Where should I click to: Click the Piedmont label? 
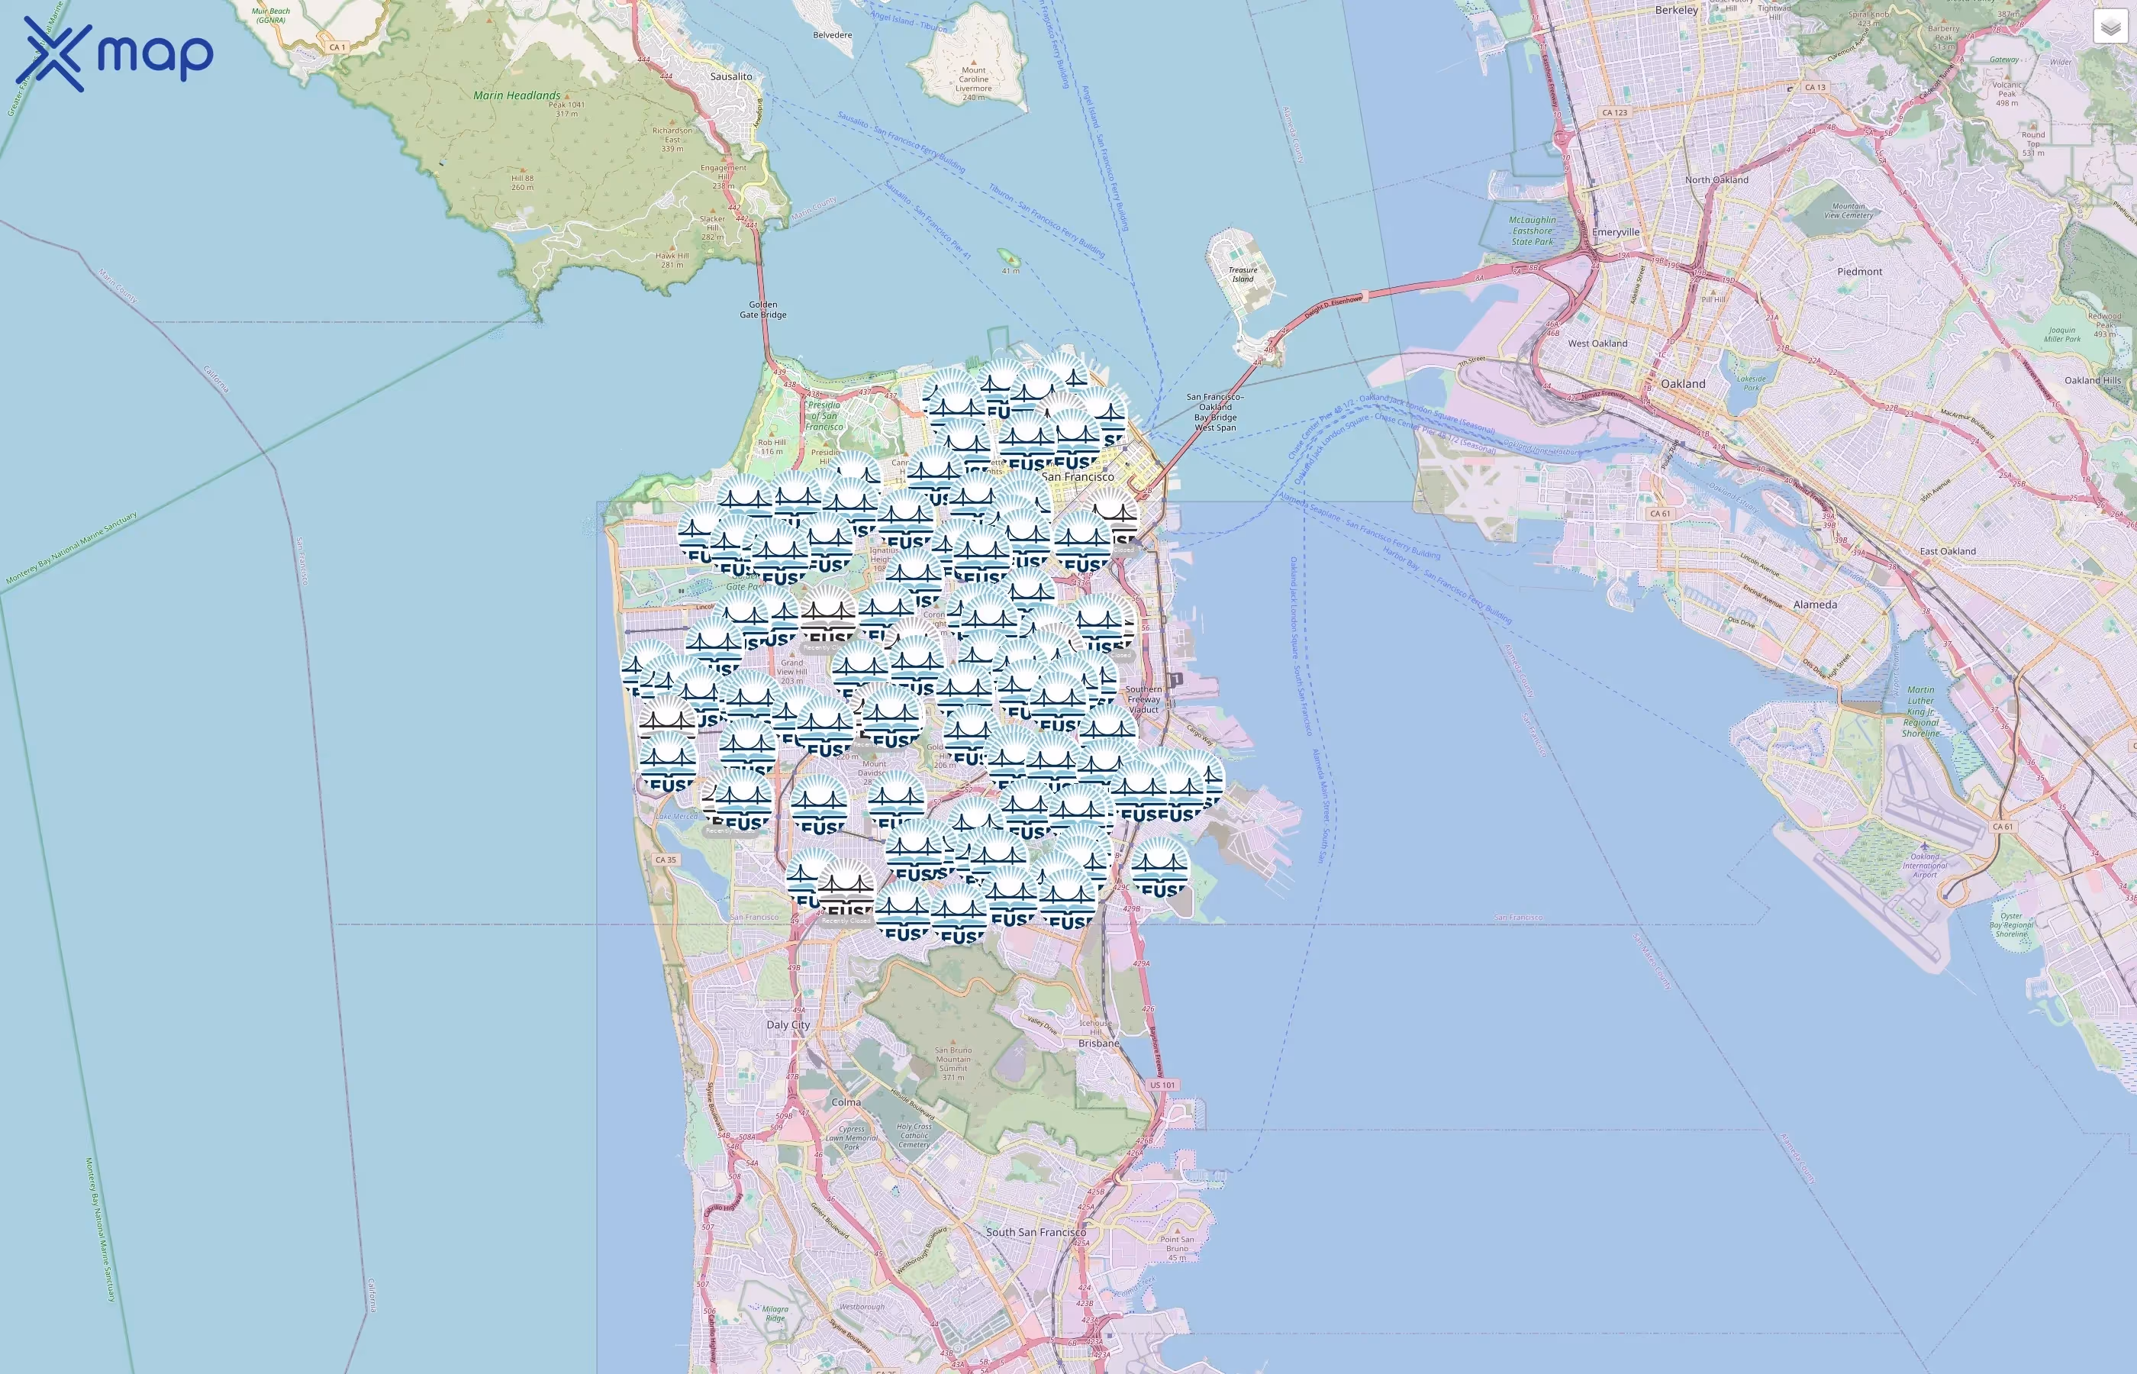(1860, 271)
